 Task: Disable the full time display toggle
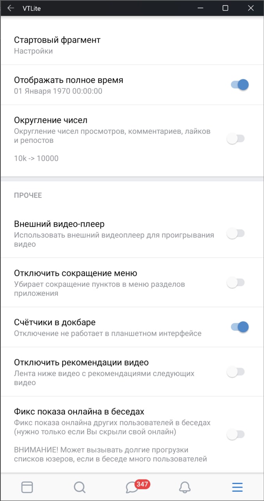[x=239, y=85]
